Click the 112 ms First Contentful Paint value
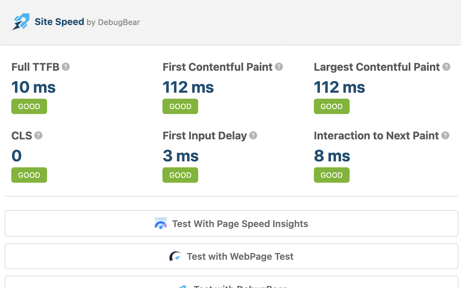 [188, 87]
